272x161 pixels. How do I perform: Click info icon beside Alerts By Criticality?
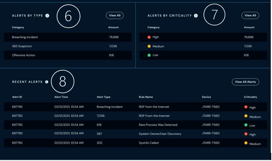pyautogui.click(x=196, y=16)
